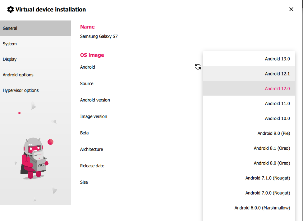The image size is (303, 221).
Task: Open the Android options tab
Action: tap(35, 75)
